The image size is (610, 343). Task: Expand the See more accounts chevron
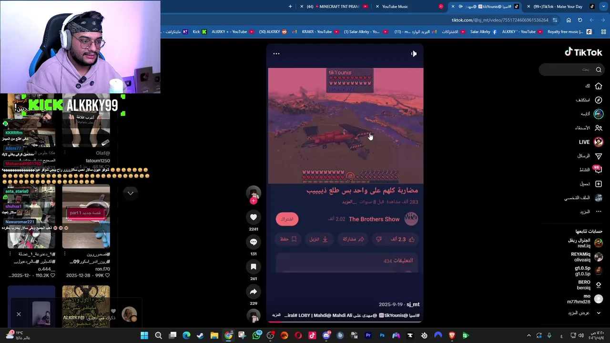(599, 313)
